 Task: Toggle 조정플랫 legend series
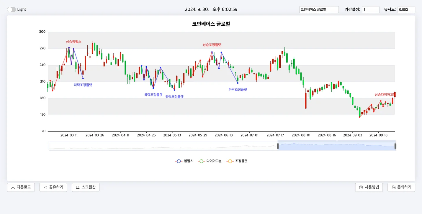point(237,161)
